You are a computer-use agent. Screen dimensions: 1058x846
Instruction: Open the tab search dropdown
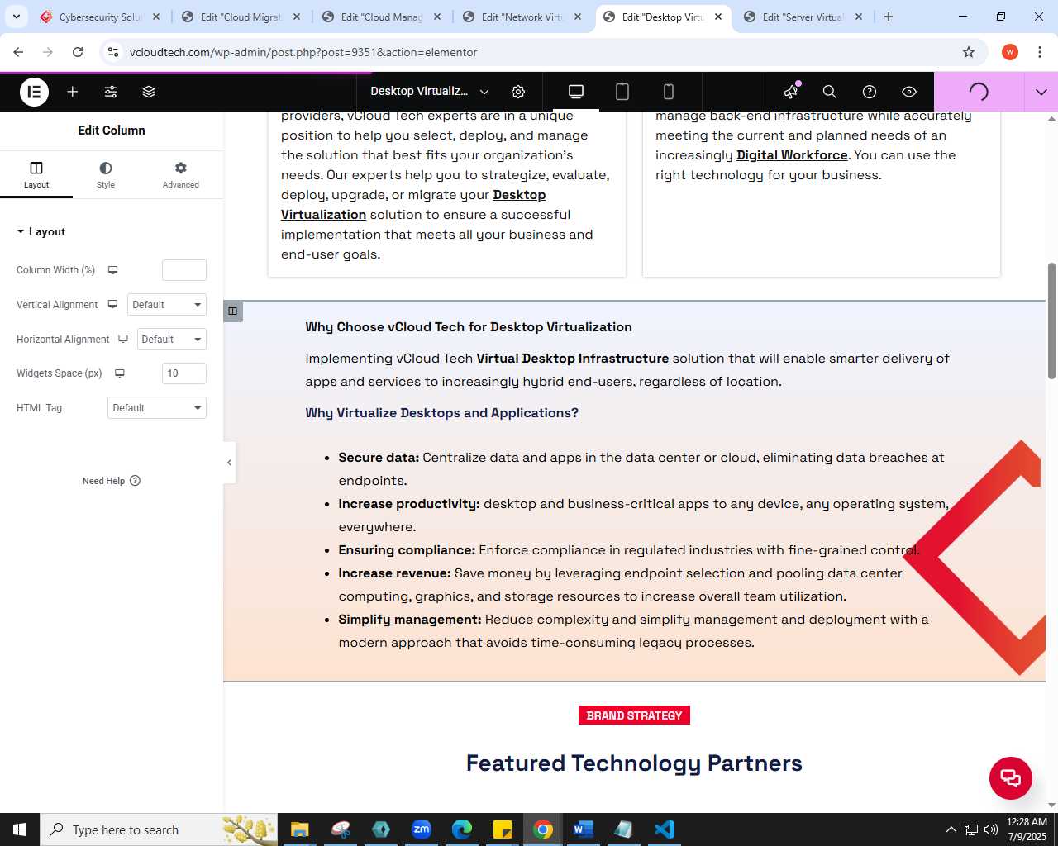click(x=17, y=17)
